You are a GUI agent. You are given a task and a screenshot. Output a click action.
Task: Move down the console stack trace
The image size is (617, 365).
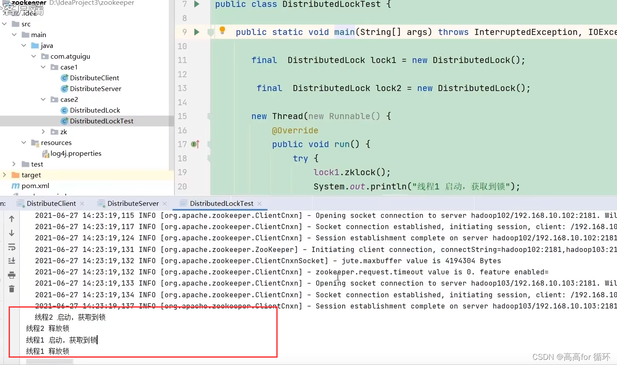pos(12,233)
